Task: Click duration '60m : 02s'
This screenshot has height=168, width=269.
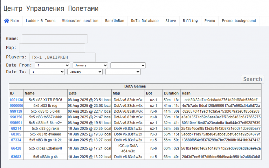Action: pyautogui.click(x=172, y=148)
